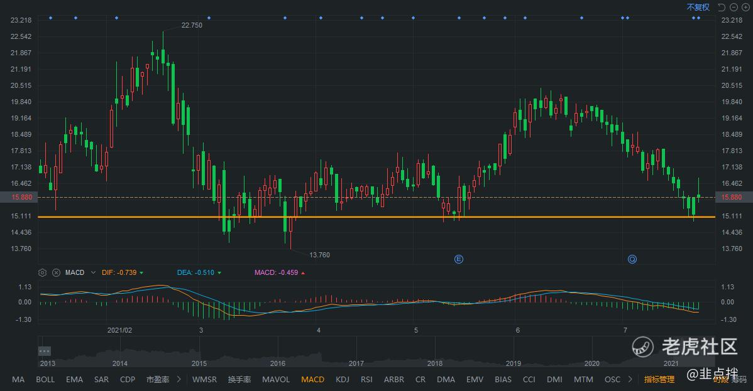
Task: Open MACD indicator settings gear
Action: [x=42, y=272]
